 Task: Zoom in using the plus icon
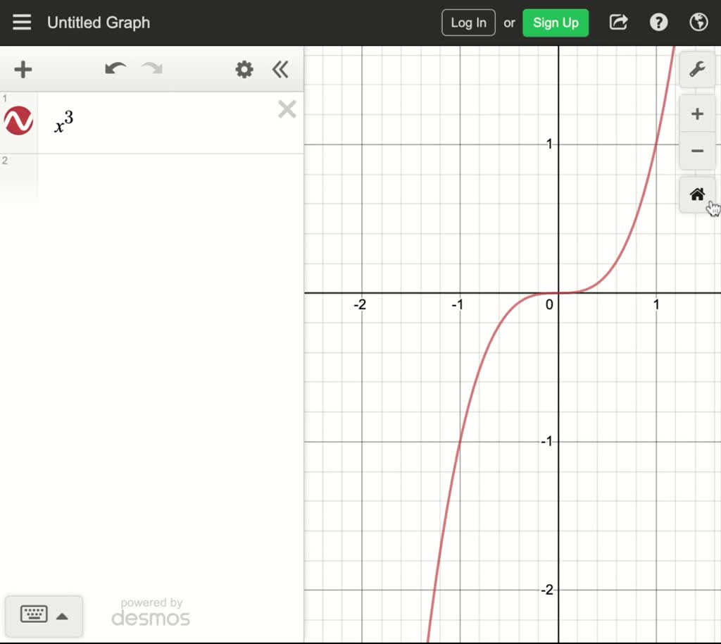coord(696,113)
